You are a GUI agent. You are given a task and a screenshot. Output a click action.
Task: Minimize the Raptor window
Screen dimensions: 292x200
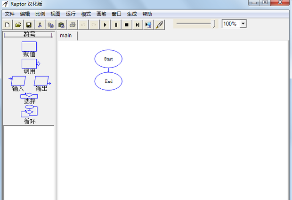pos(254,3)
